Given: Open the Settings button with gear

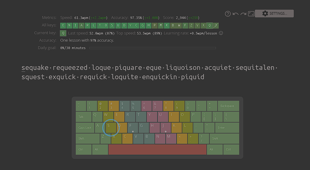Looking at the screenshot, I should (x=274, y=13).
